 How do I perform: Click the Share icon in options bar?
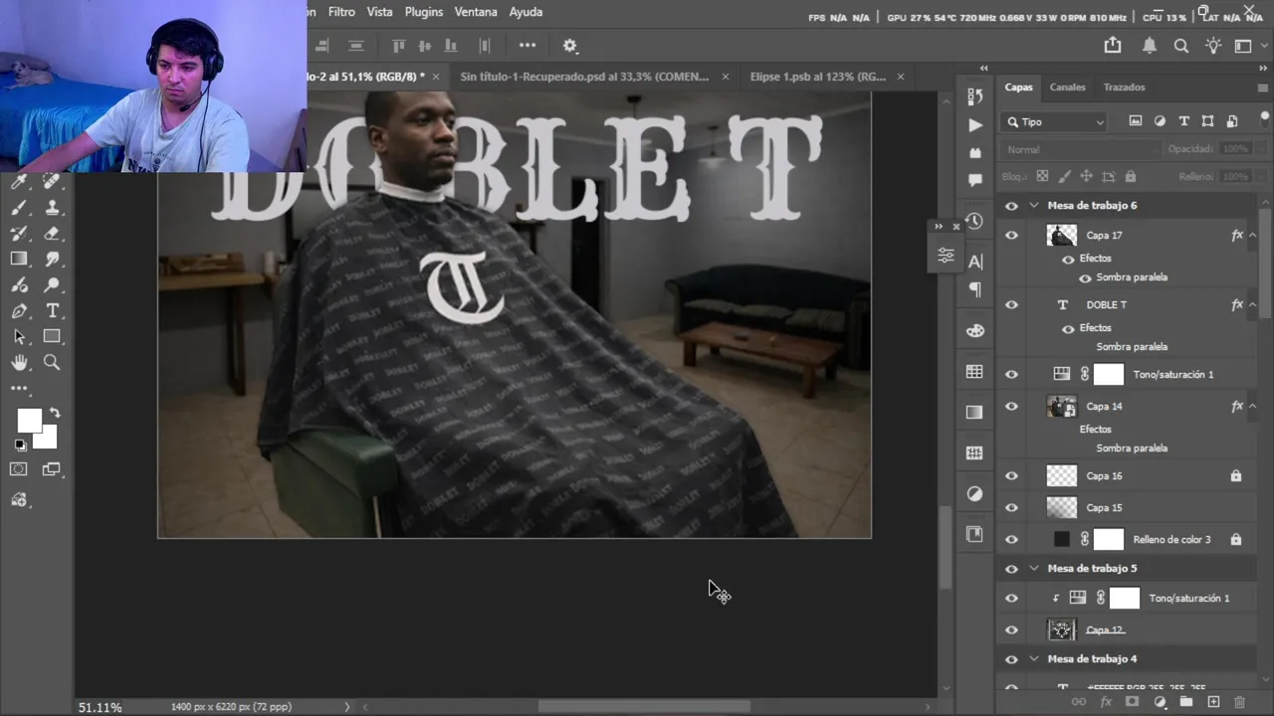click(1113, 46)
